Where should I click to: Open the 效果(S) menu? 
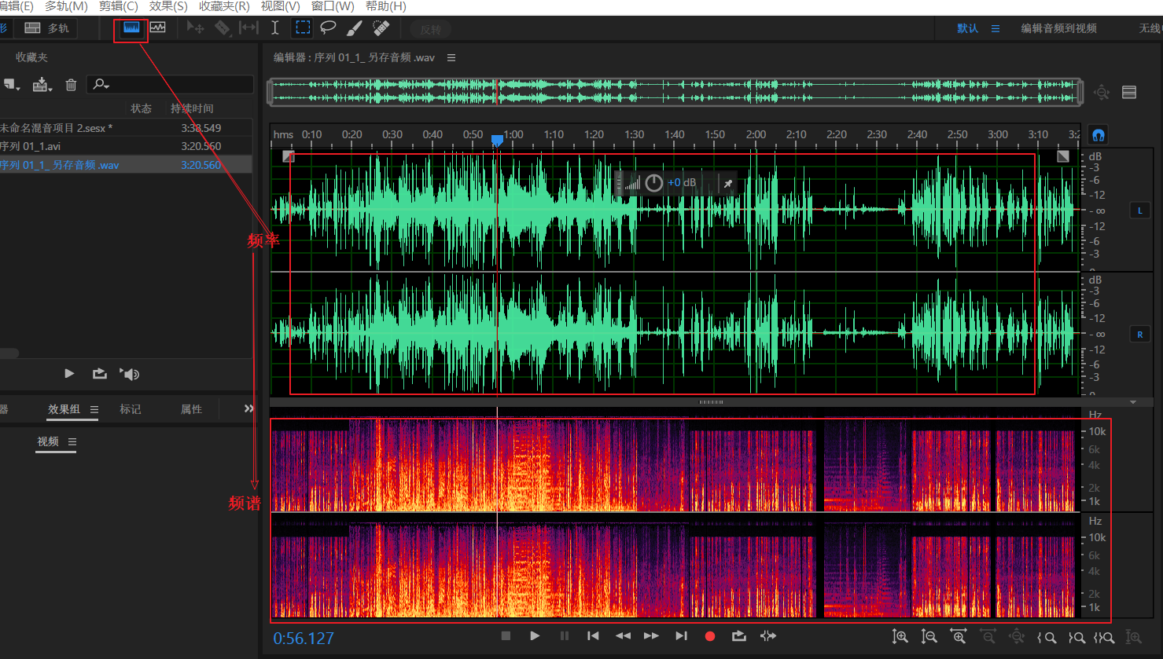coord(168,6)
